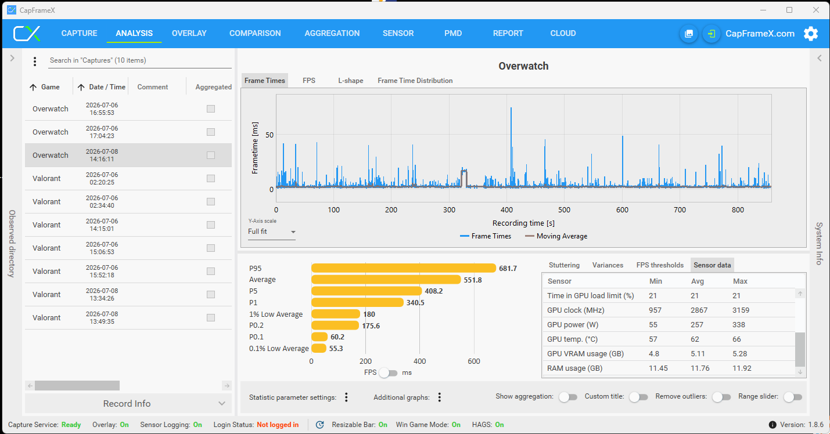The image size is (830, 434).
Task: Click the GPU VRAM usage (GB) row
Action: (669, 353)
